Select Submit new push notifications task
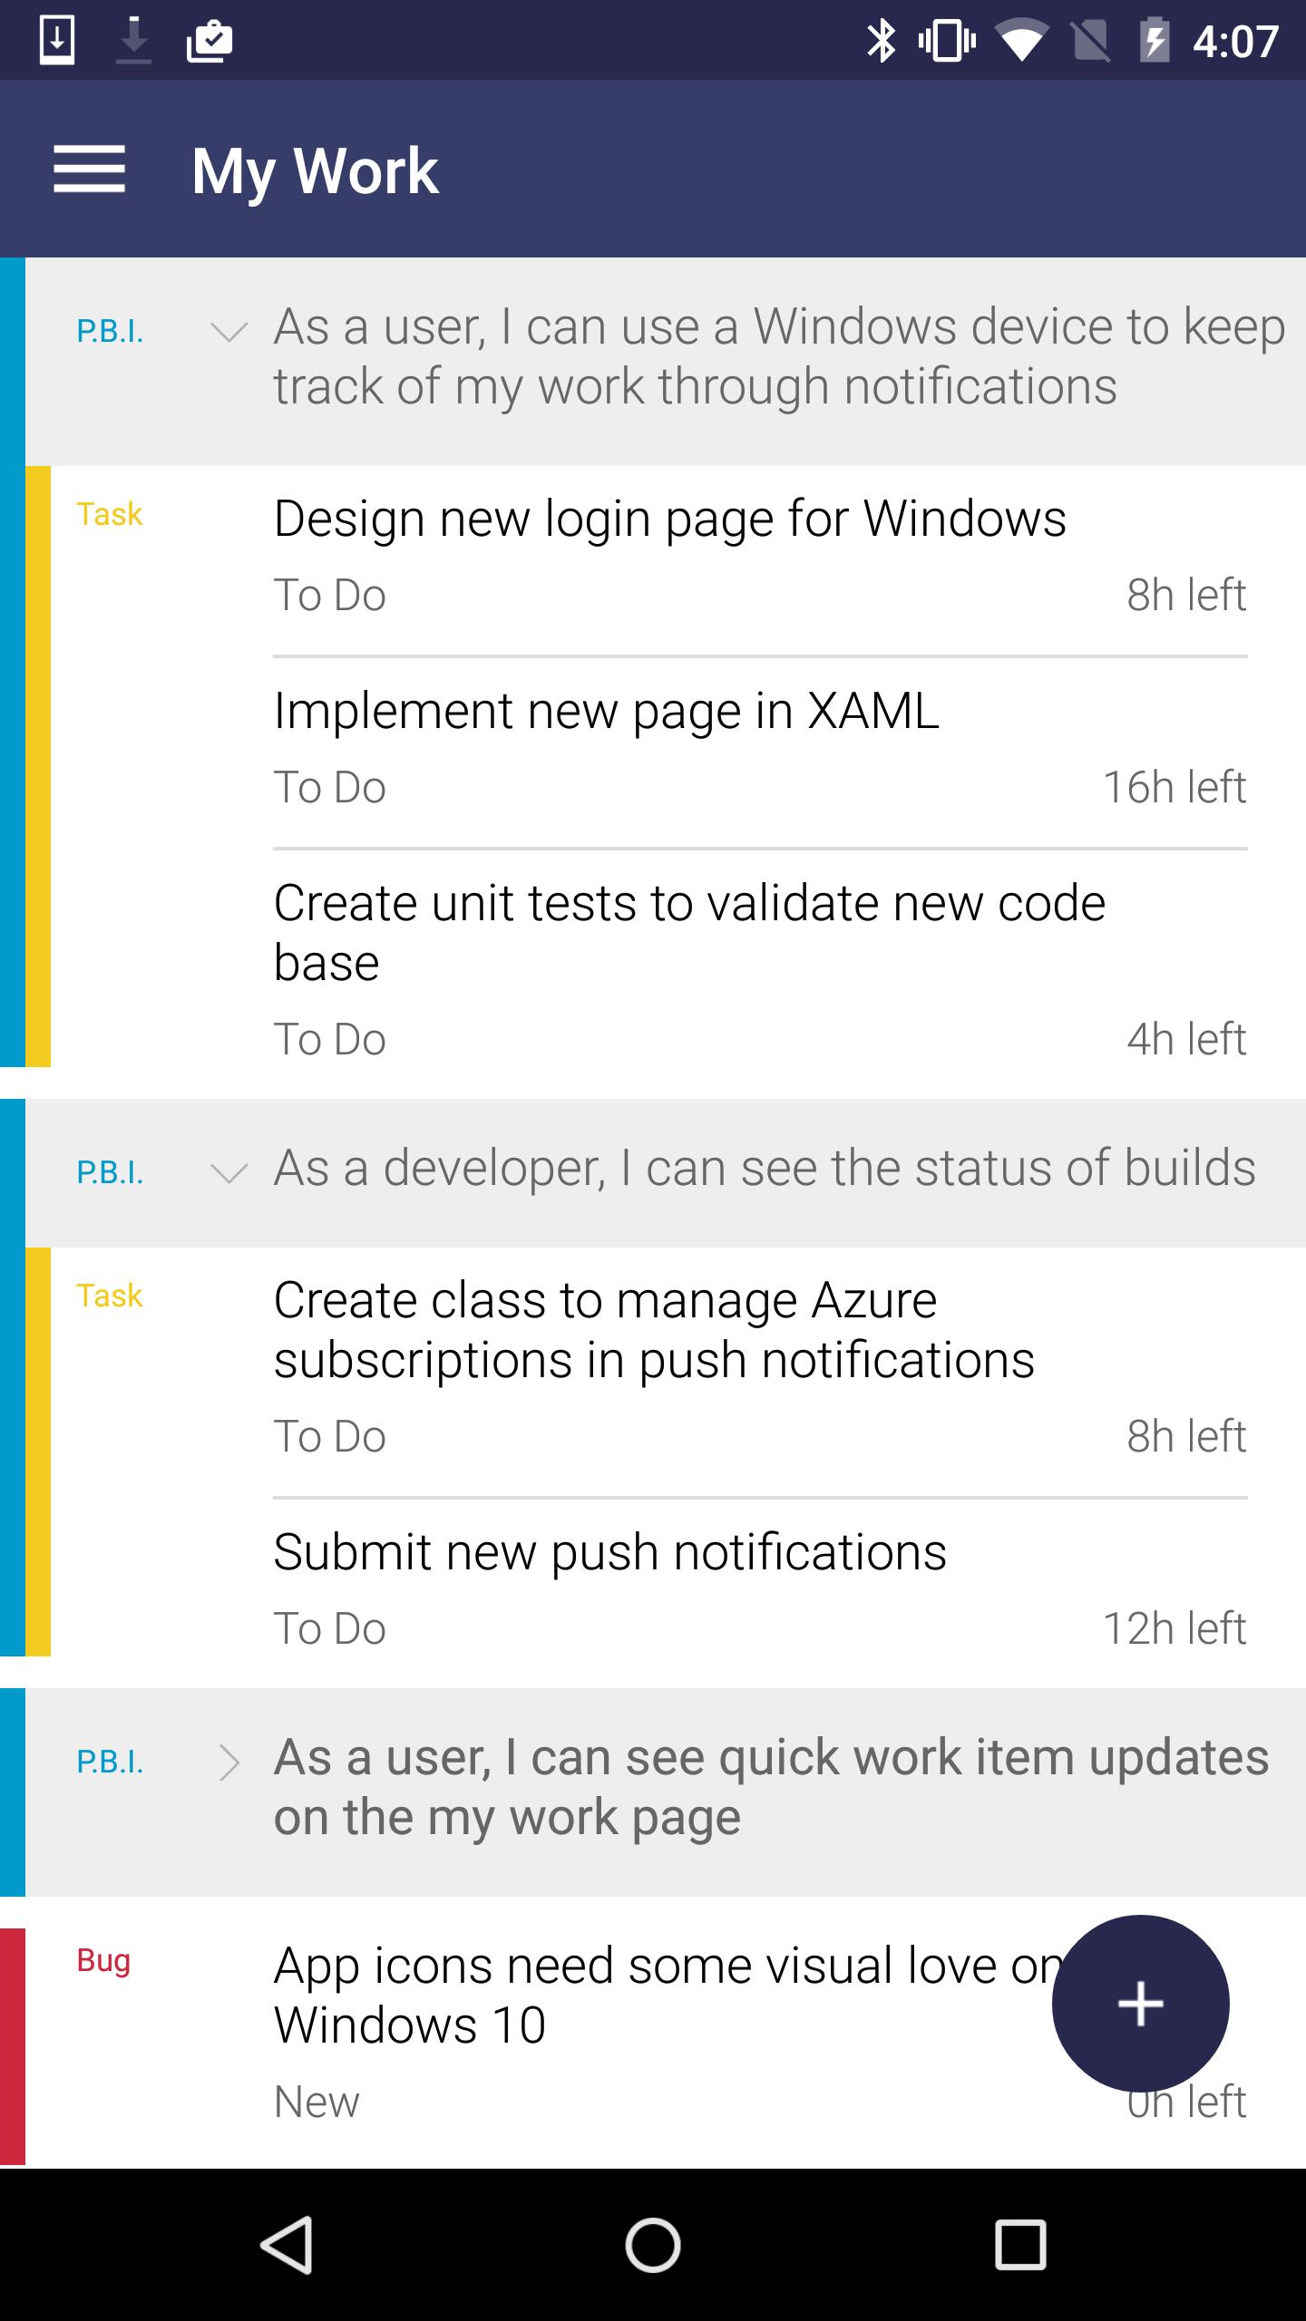 (609, 1552)
